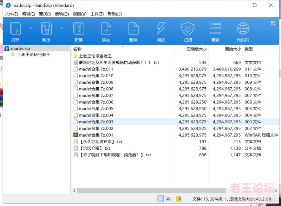Click the Delete (删除) toolbar icon
The image size is (281, 206).
pyautogui.click(x=133, y=29)
